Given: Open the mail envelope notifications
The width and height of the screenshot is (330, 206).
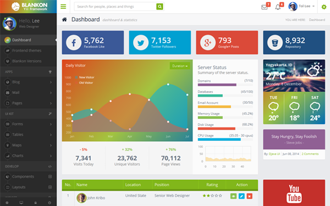Looking at the screenshot, I should coord(265,7).
